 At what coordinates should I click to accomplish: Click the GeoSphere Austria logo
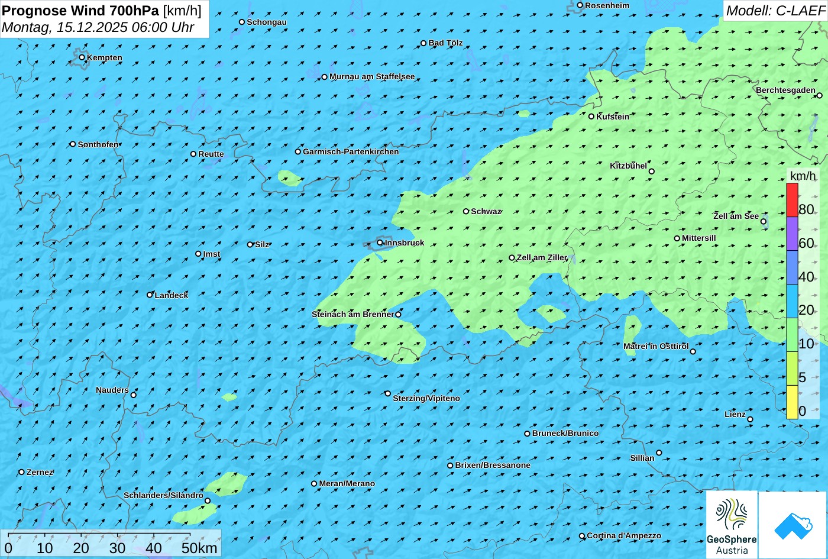coord(732,525)
